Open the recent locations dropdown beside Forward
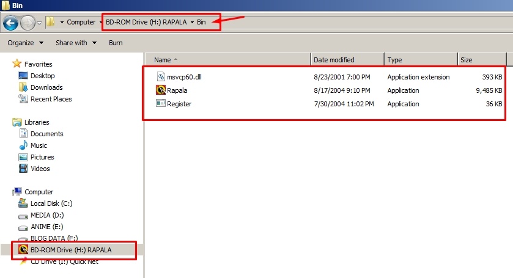513x278 pixels. (39, 23)
